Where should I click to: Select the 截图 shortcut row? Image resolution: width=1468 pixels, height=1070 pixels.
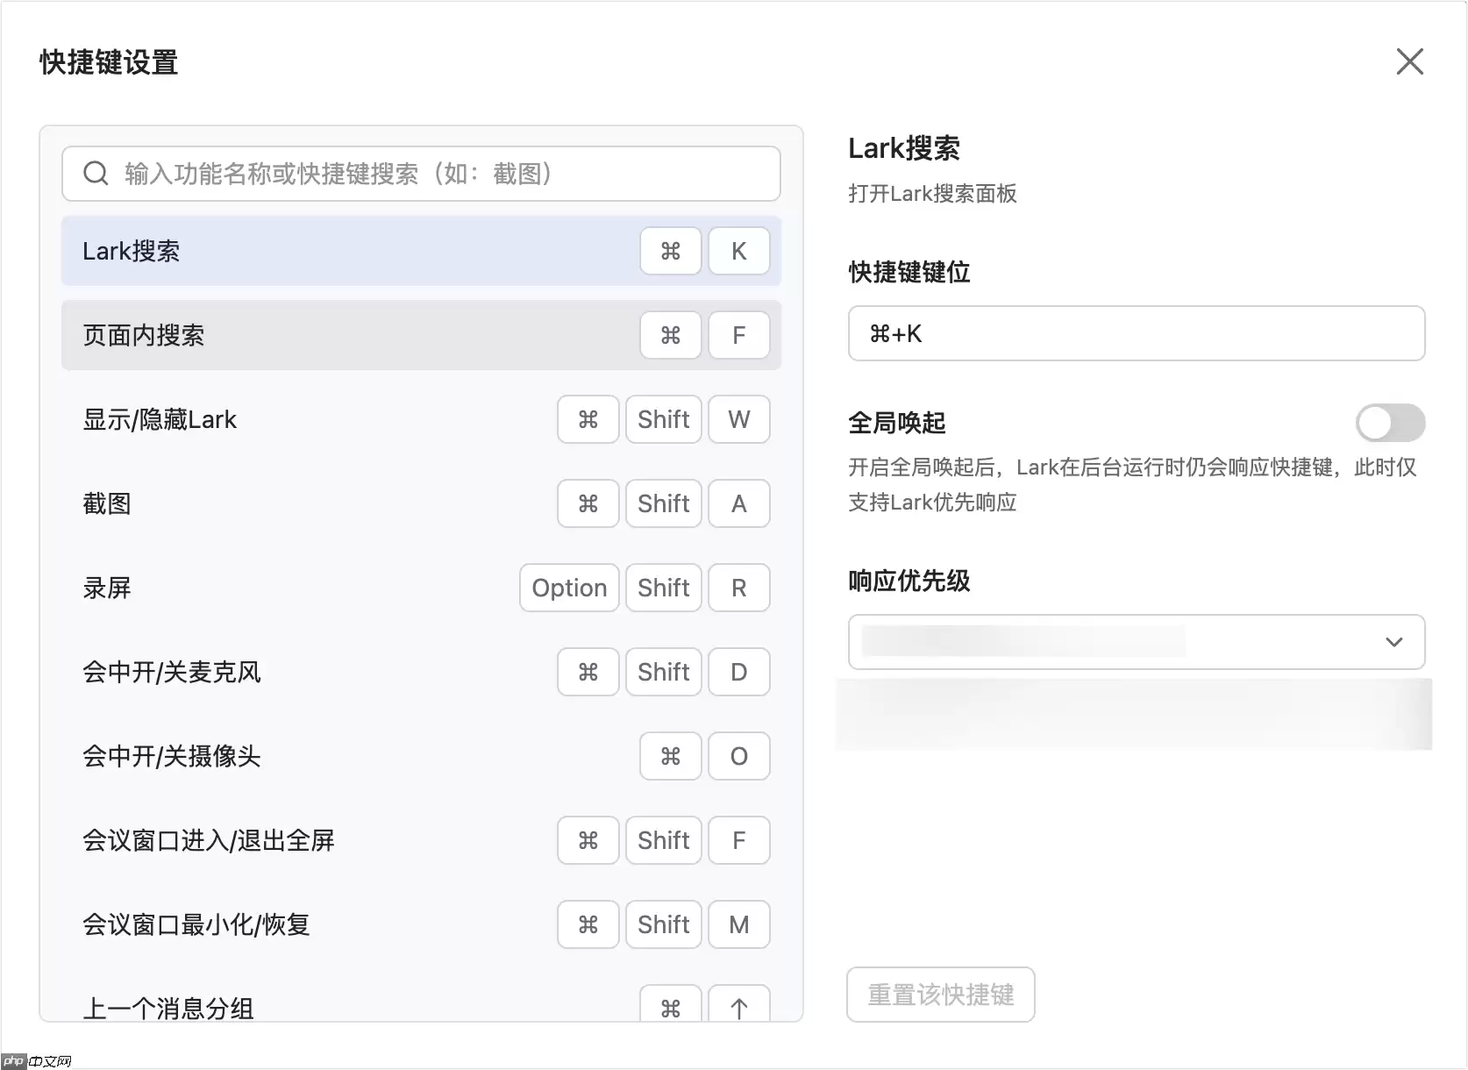(x=263, y=503)
